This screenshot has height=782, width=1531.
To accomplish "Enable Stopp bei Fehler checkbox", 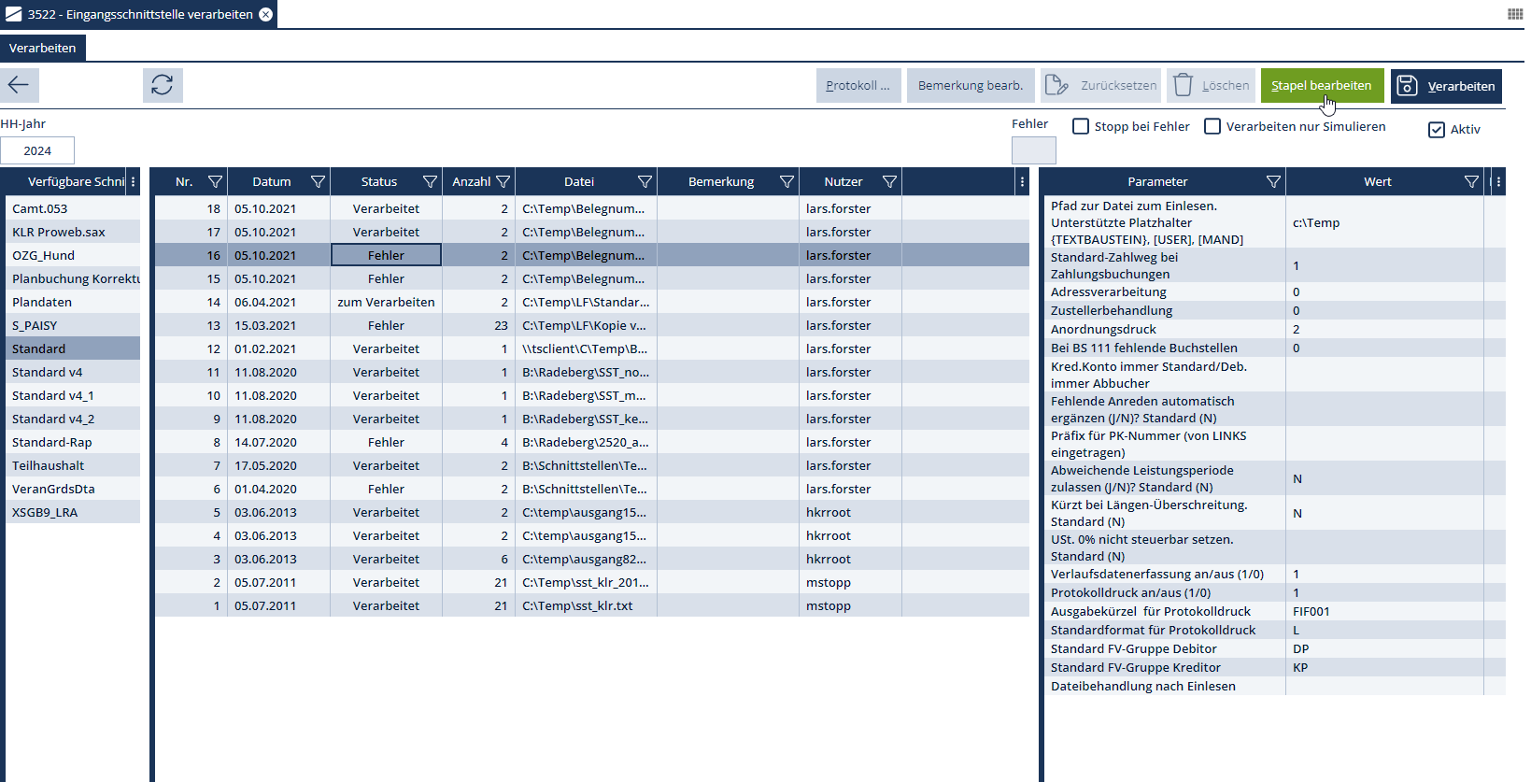I will point(1081,126).
